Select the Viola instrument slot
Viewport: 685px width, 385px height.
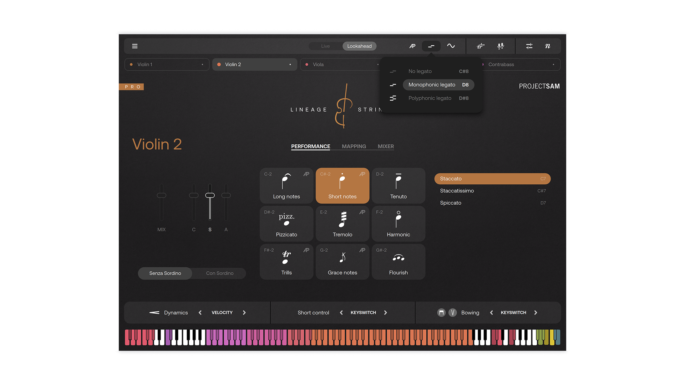pos(340,65)
